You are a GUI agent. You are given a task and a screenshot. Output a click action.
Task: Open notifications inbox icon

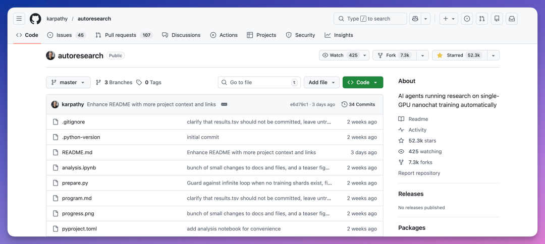point(512,19)
